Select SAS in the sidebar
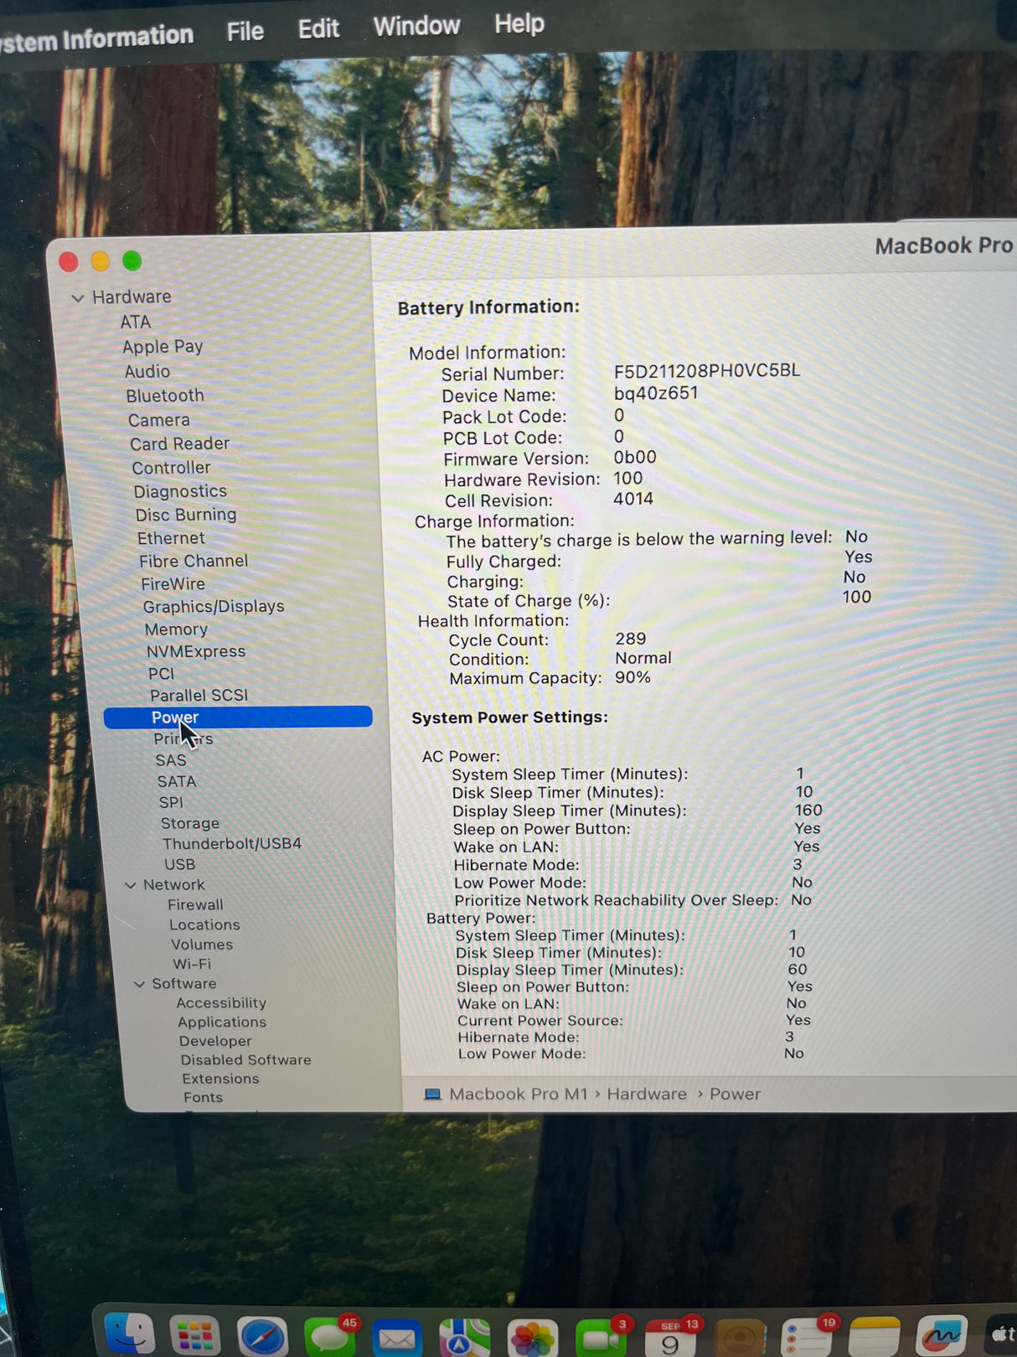The width and height of the screenshot is (1017, 1357). [x=171, y=760]
